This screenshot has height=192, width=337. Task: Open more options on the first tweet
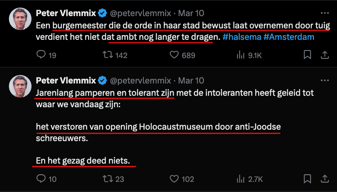325,13
